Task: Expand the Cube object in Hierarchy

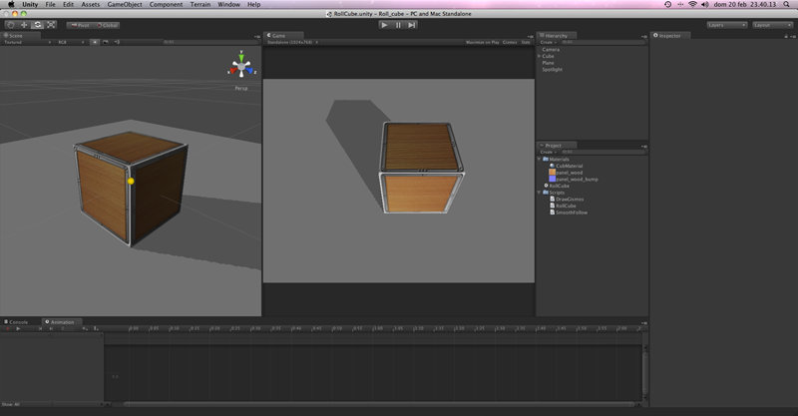Action: [540, 56]
